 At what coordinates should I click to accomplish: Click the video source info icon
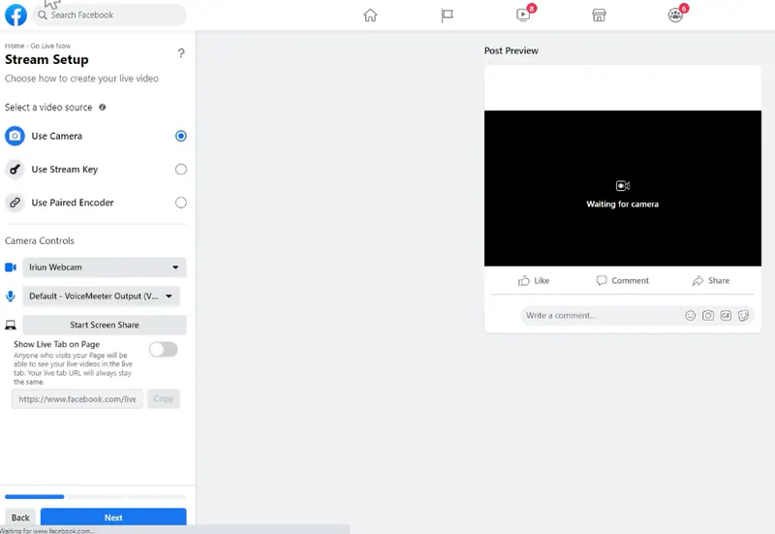(103, 108)
